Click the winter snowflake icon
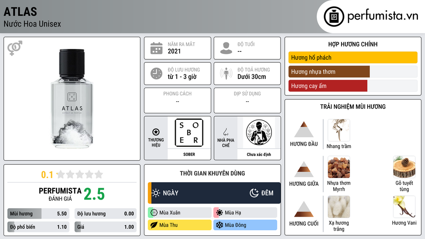Viewport: 425px width, 239px height. pyautogui.click(x=220, y=225)
